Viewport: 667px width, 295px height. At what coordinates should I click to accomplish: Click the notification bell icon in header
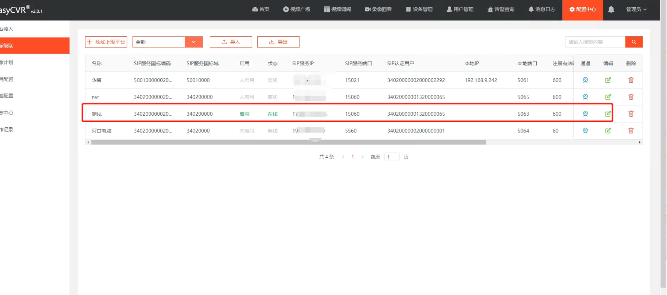pyautogui.click(x=611, y=10)
